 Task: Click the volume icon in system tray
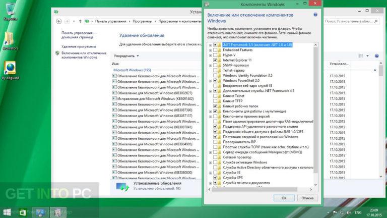348,212
